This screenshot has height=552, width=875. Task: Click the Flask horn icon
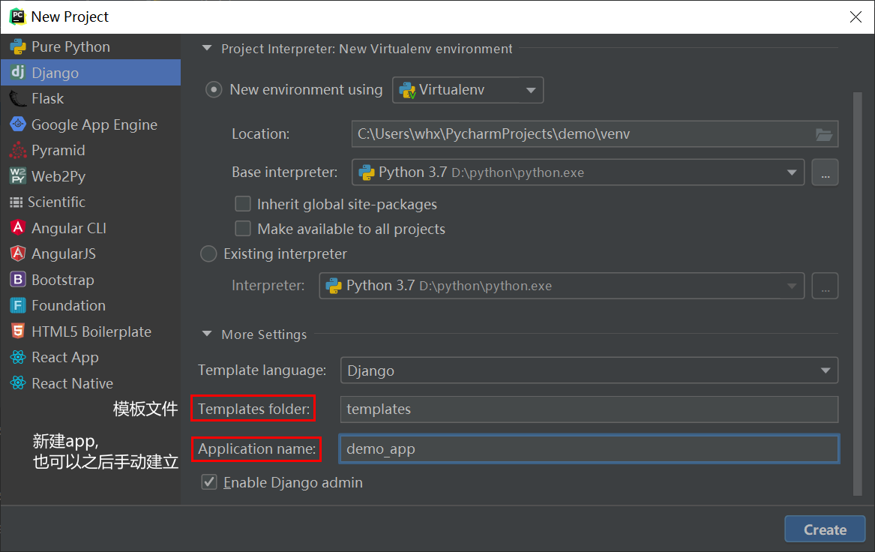tap(18, 99)
